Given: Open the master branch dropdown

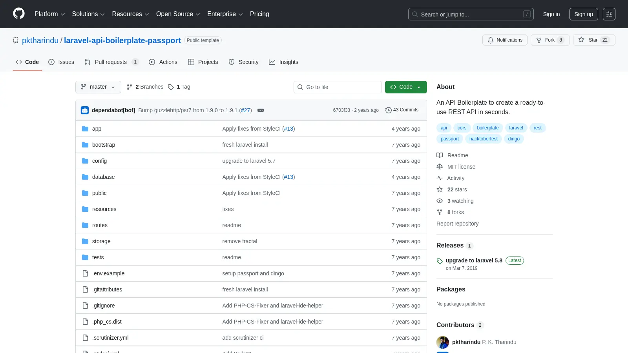Looking at the screenshot, I should tap(98, 87).
